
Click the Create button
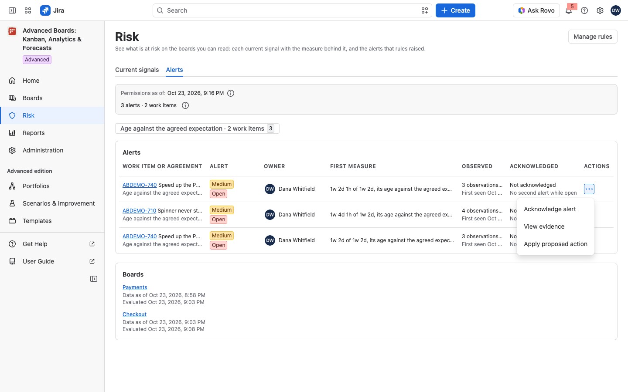(455, 10)
